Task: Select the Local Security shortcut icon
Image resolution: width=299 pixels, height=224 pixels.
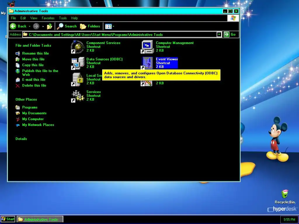Action: point(77,79)
